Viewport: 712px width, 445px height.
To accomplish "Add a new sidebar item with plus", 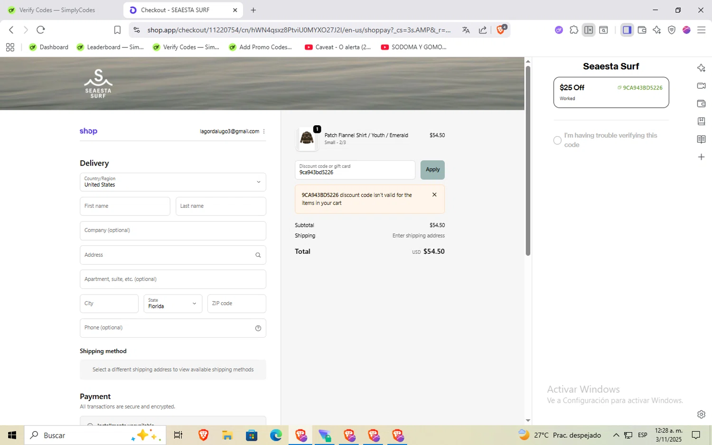I will pyautogui.click(x=701, y=157).
